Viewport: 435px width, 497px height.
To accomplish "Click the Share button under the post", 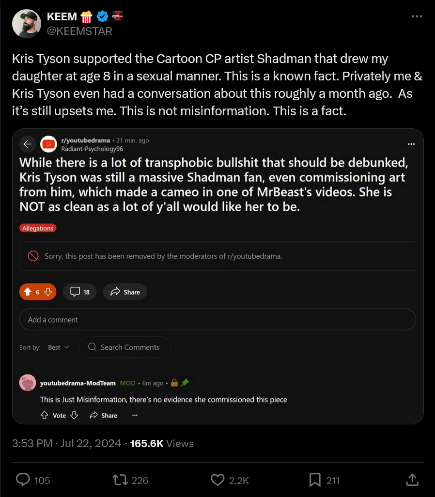I will tap(125, 292).
